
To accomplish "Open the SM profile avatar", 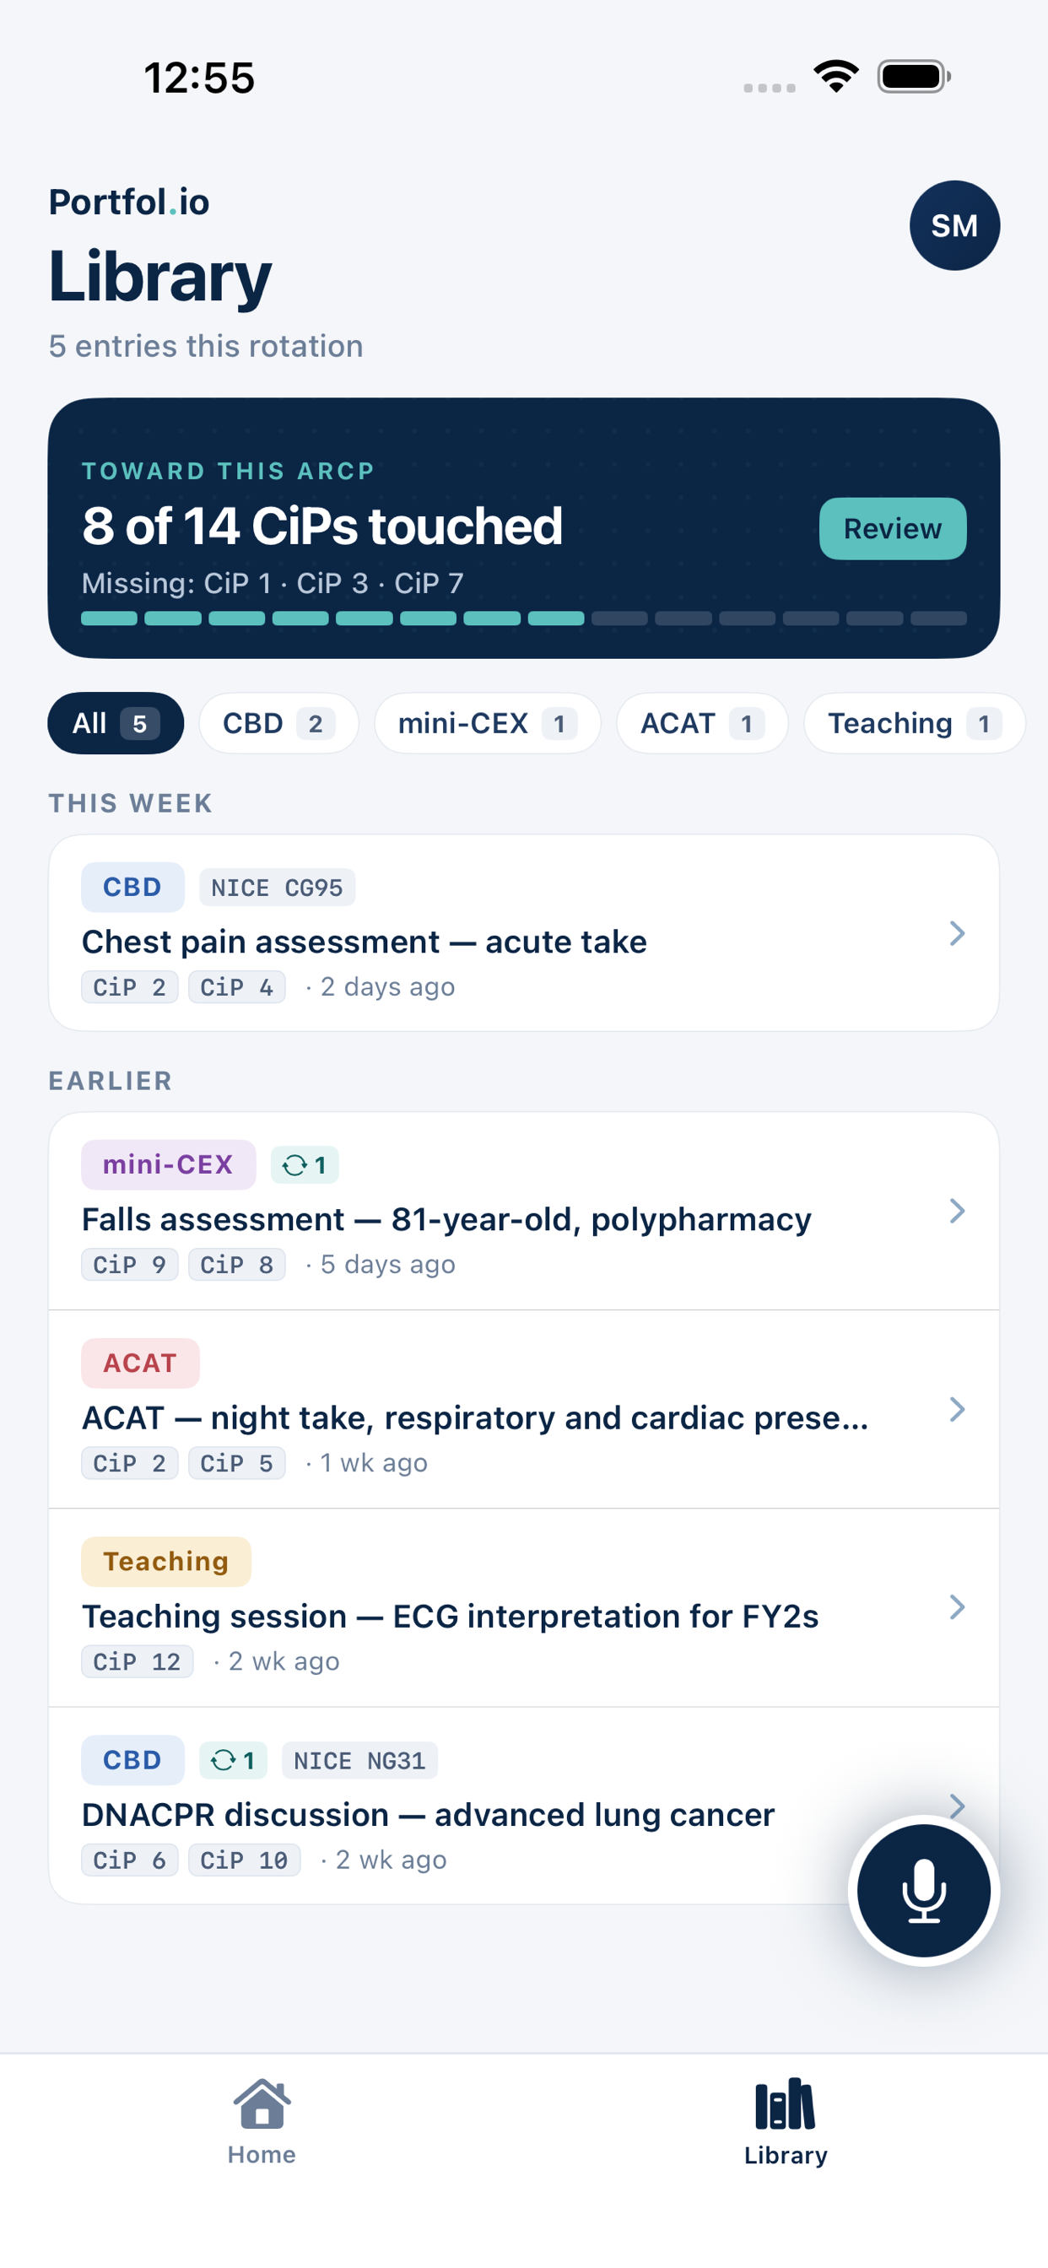I will coord(953,225).
